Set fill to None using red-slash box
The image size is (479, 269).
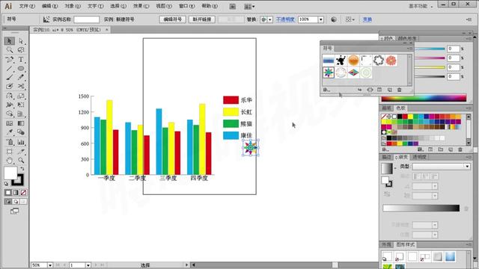23,193
